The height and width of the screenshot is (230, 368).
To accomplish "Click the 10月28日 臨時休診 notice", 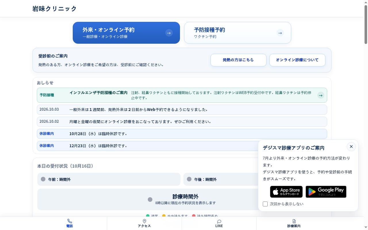I will click(182, 134).
